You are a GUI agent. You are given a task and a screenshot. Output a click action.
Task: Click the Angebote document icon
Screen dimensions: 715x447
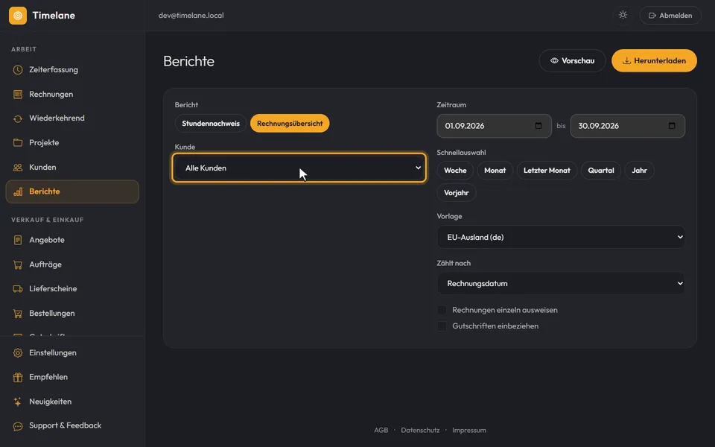click(18, 240)
